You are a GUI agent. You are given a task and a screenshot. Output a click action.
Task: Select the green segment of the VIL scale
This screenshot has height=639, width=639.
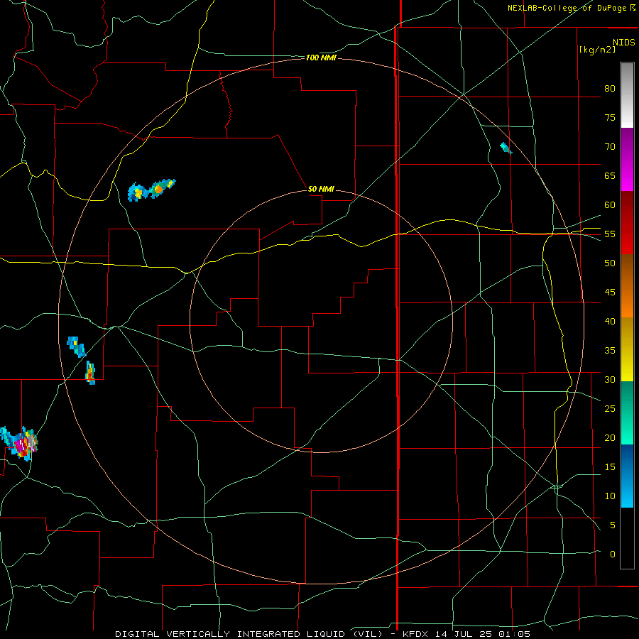tap(627, 413)
